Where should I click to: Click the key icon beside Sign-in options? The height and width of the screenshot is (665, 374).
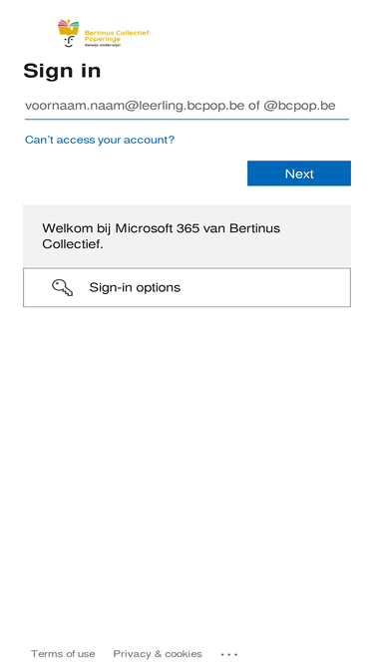(x=62, y=287)
